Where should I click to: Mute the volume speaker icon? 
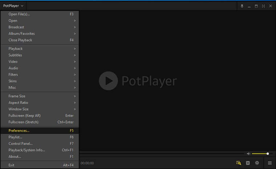pos(248,154)
